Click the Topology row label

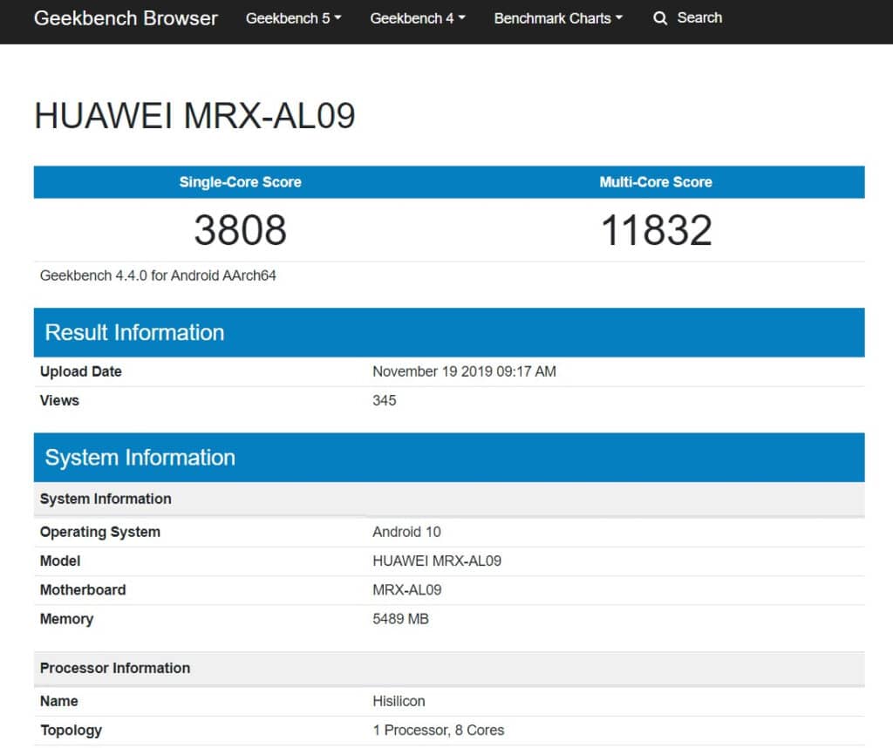coord(71,731)
